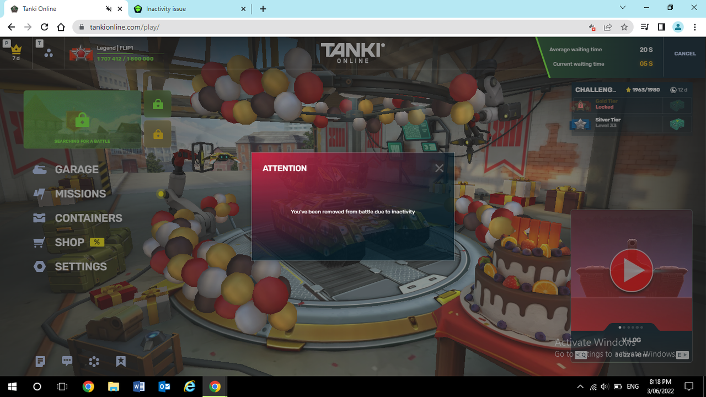Go back to the previous page
Image resolution: width=706 pixels, height=397 pixels.
(x=12, y=27)
